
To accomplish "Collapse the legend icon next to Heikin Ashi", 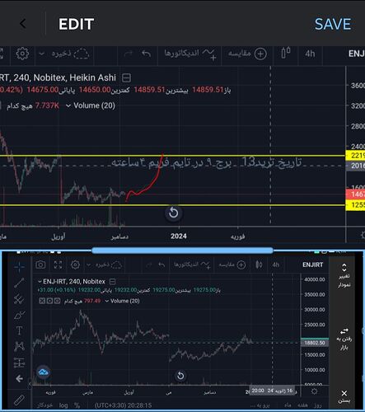I will (x=126, y=78).
